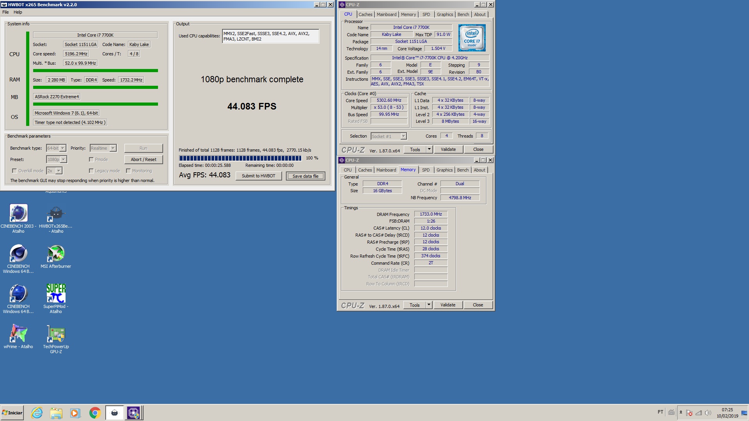Click the green RAM status bar

click(96, 87)
